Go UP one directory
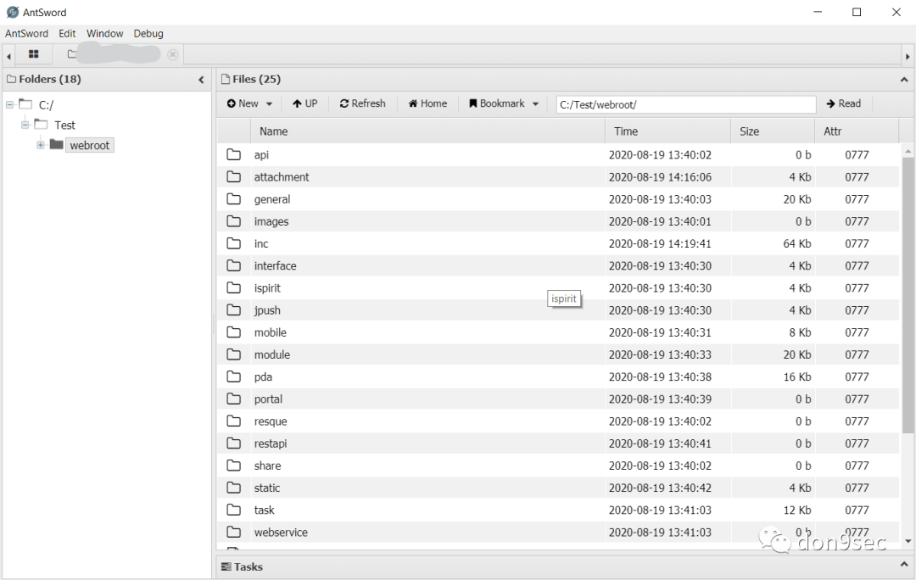Screen dimensions: 916x580 click(305, 103)
